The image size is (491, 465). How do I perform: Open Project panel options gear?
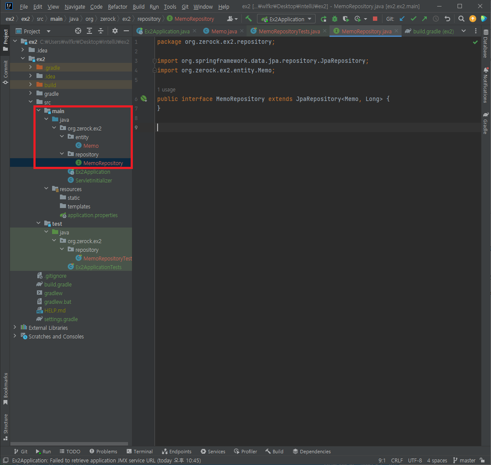coord(115,31)
